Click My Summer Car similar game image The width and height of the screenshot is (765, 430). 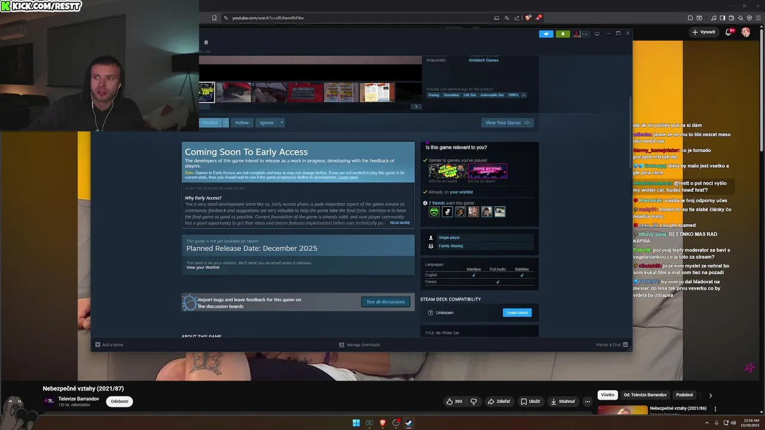[447, 171]
